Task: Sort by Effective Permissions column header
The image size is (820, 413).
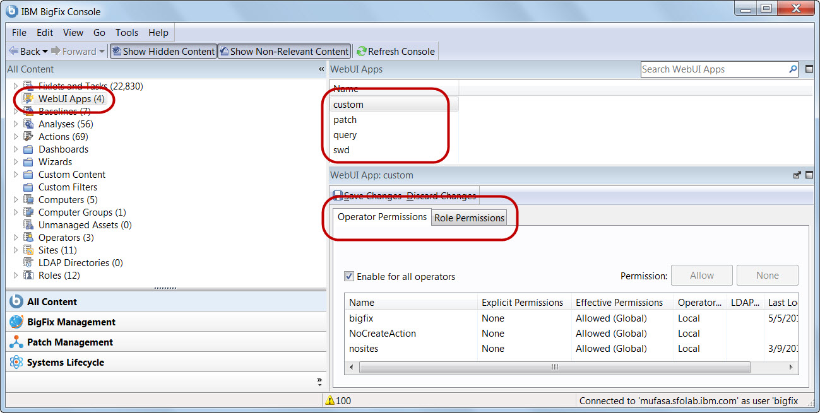Action: coord(622,303)
